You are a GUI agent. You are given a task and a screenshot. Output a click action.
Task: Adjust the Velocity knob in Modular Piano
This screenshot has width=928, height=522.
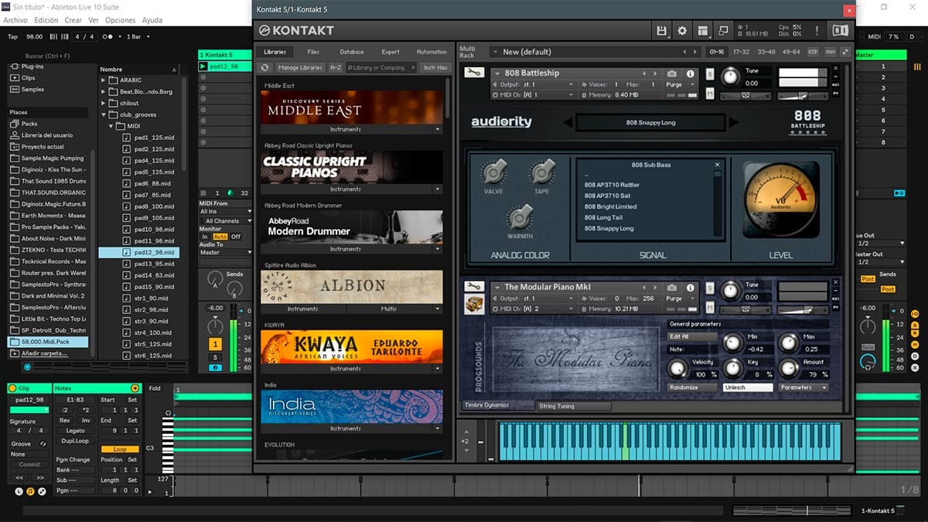(677, 368)
